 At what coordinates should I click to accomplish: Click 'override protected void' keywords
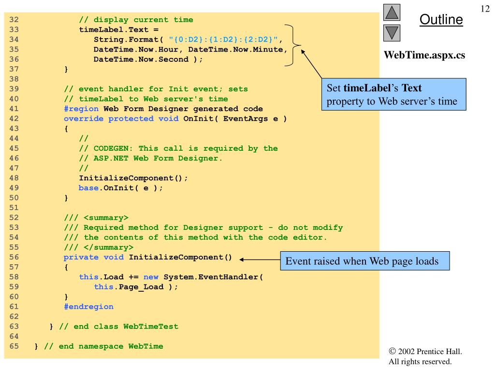pos(121,119)
